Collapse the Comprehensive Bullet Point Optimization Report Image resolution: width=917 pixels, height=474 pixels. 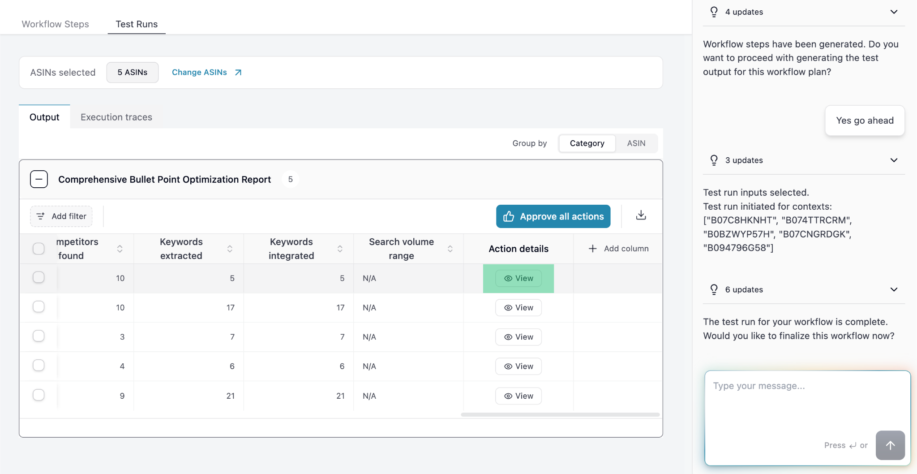[39, 179]
